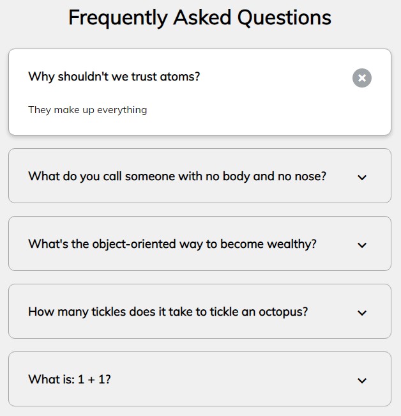Viewport: 401px width, 416px height.
Task: Click the object-oriented way to become wealthy text
Action: pos(172,244)
